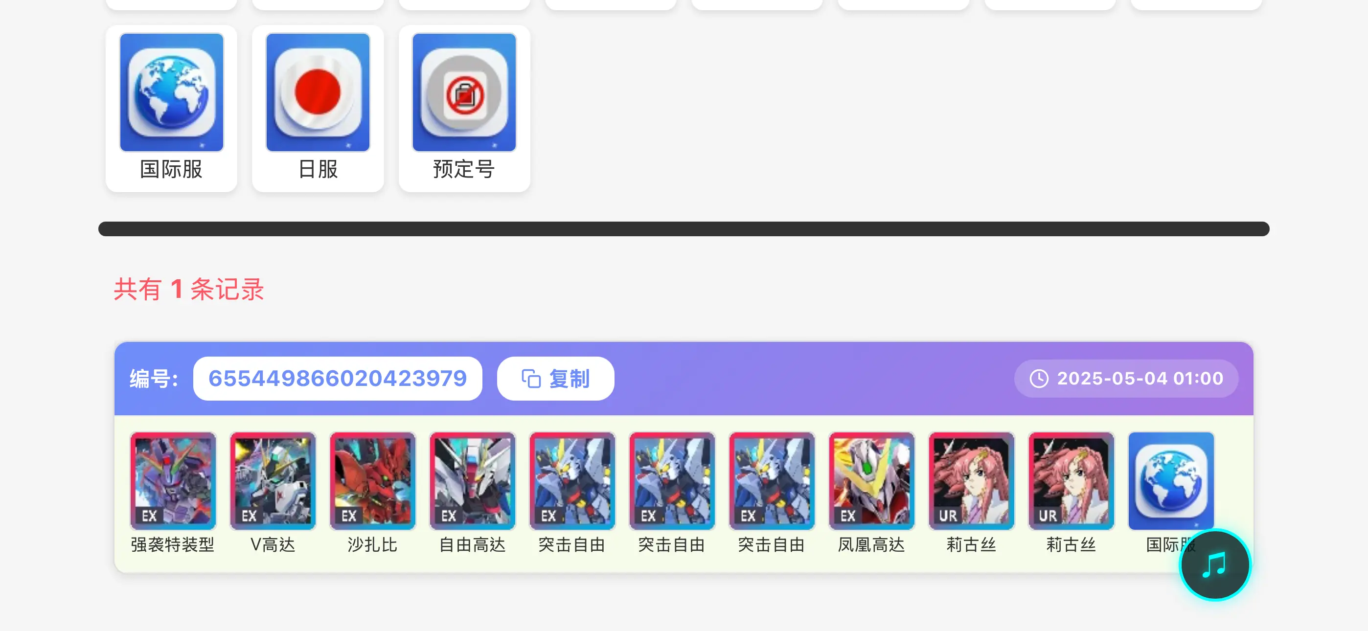Open the floating music note button

(1215, 564)
